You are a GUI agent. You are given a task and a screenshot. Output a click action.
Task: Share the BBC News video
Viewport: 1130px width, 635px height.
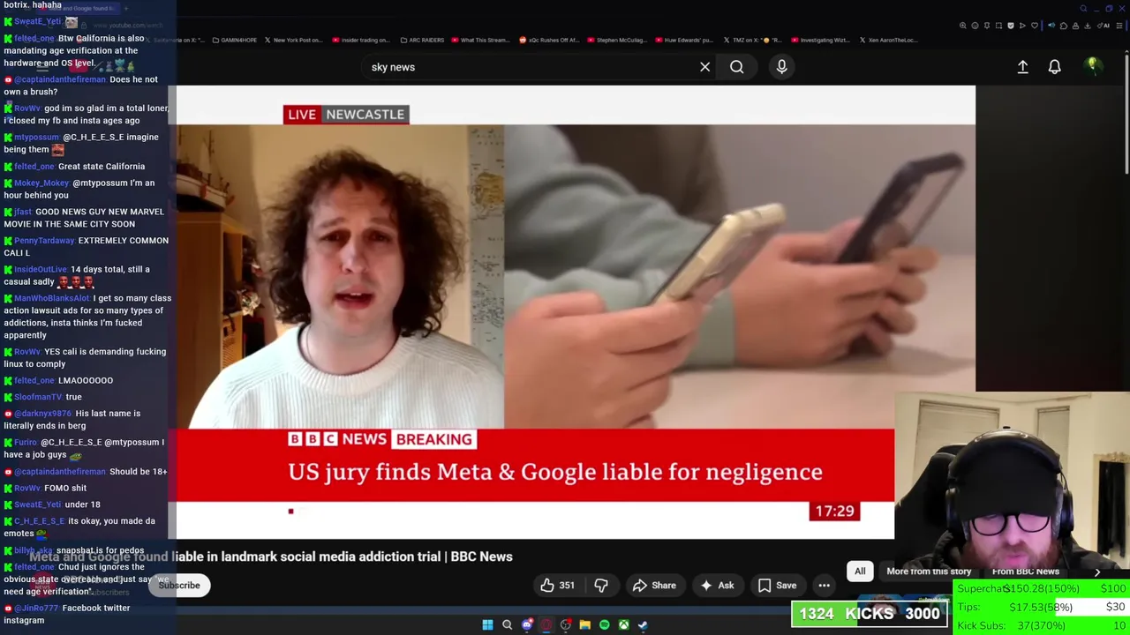point(654,586)
